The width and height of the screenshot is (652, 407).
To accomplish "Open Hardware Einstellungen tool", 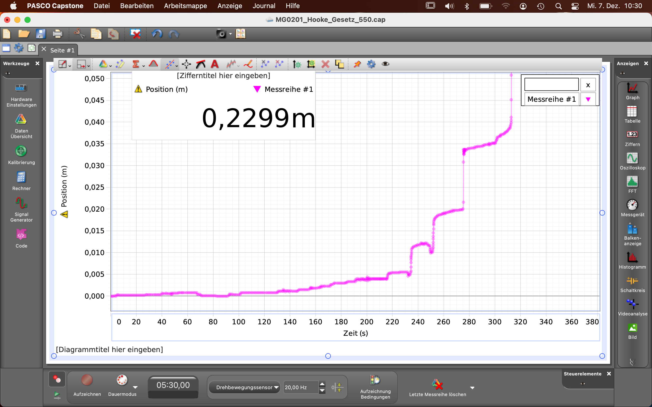I will point(21,95).
